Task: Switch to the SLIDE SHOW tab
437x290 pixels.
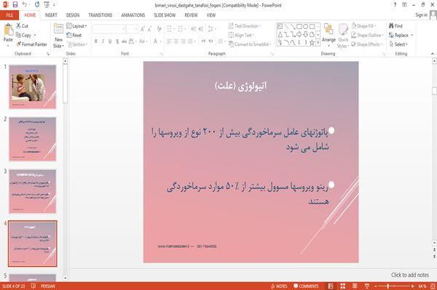Action: [x=165, y=15]
